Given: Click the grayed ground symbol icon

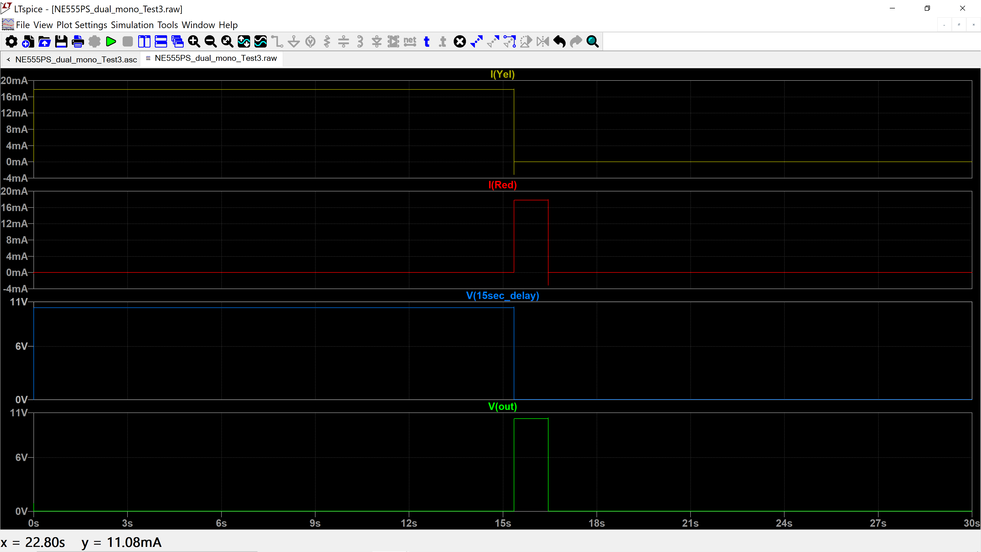Looking at the screenshot, I should pos(294,41).
